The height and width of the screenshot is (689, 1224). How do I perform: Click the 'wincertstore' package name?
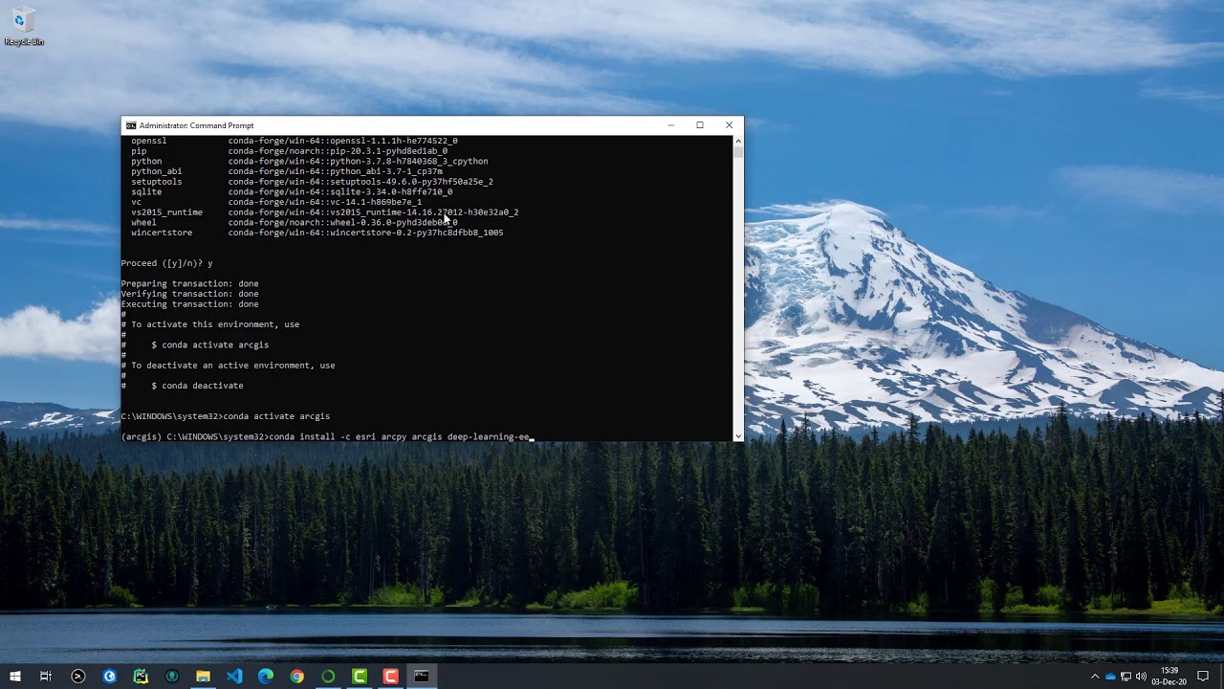click(x=162, y=233)
